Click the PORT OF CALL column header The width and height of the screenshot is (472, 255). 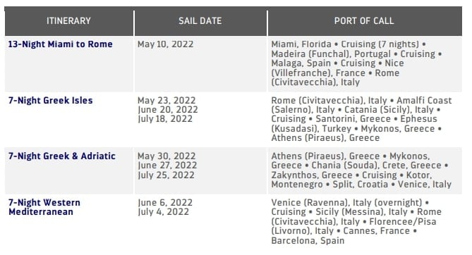364,20
